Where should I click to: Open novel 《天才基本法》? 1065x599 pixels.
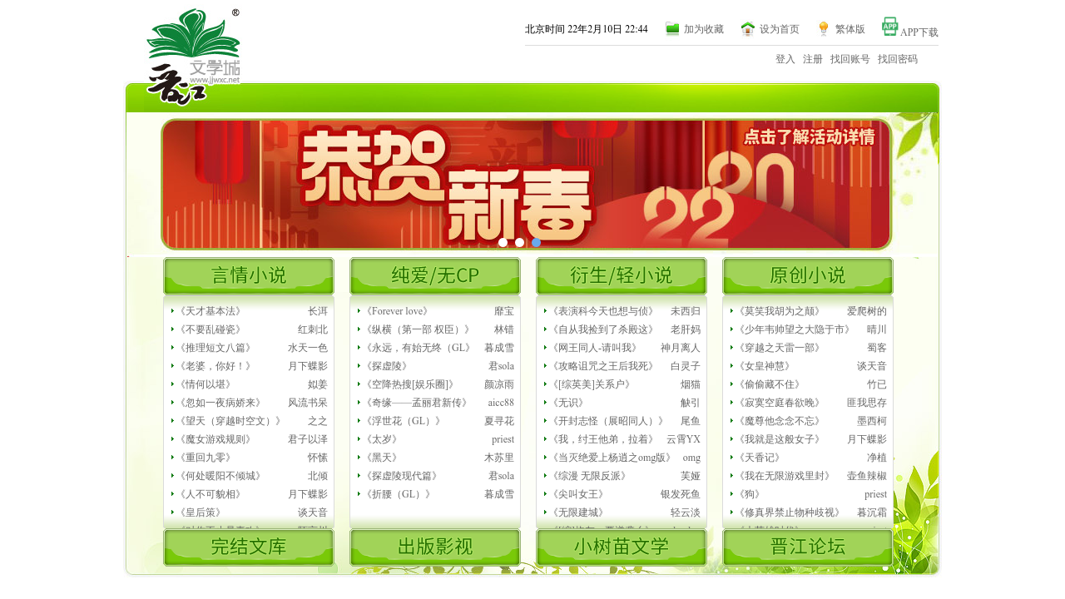[209, 311]
